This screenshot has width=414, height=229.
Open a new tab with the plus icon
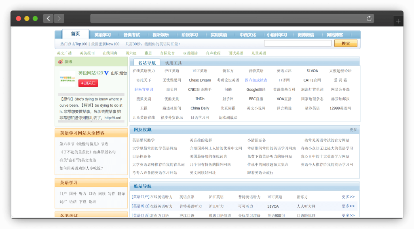[398, 21]
